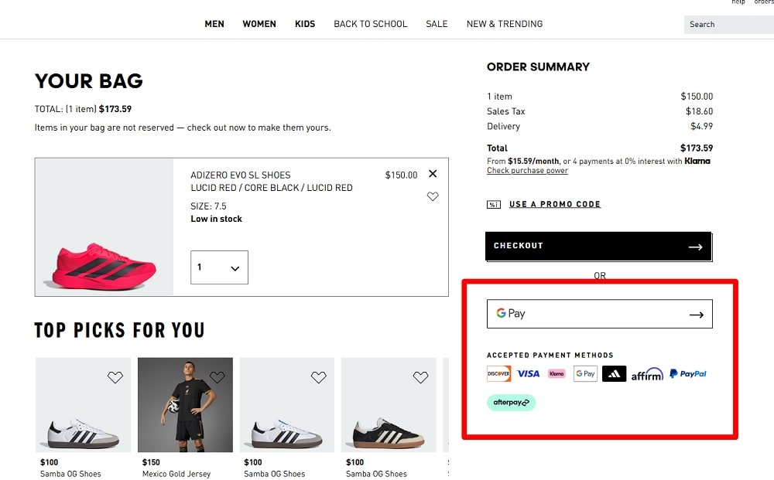This screenshot has height=480, width=774.
Task: Open the WOMEN navigation menu
Action: (x=259, y=24)
